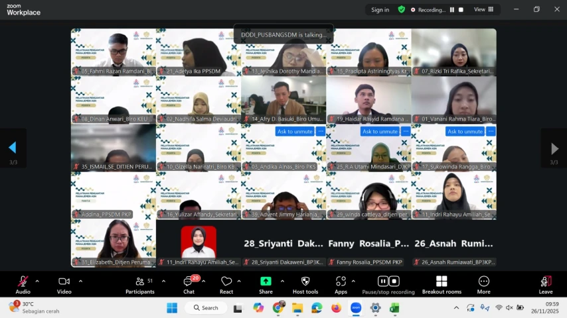Select the 26_Asnah Rumiawati name tile

[x=454, y=244]
